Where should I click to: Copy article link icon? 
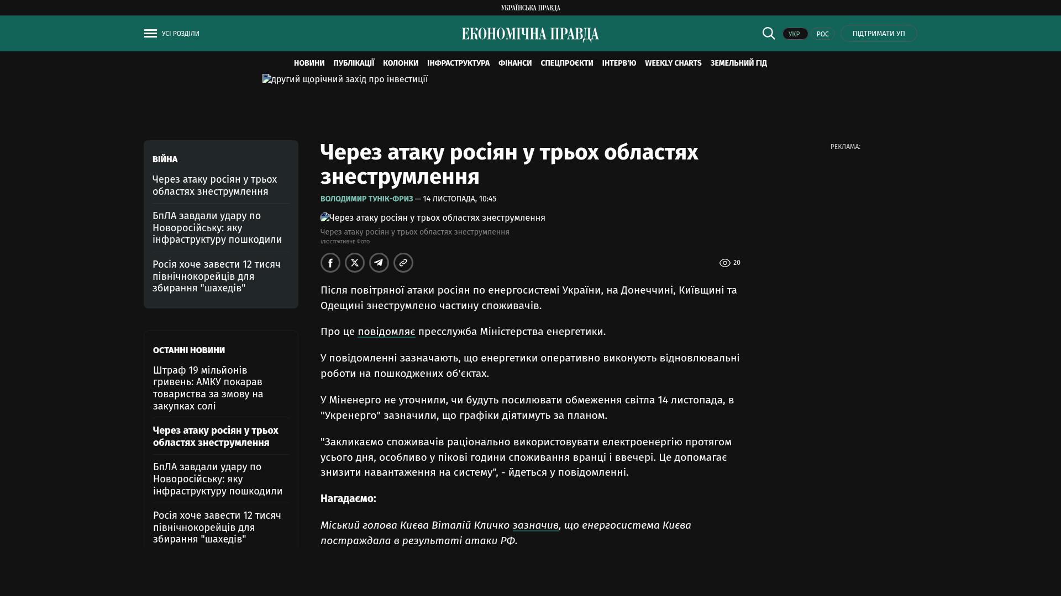(403, 263)
